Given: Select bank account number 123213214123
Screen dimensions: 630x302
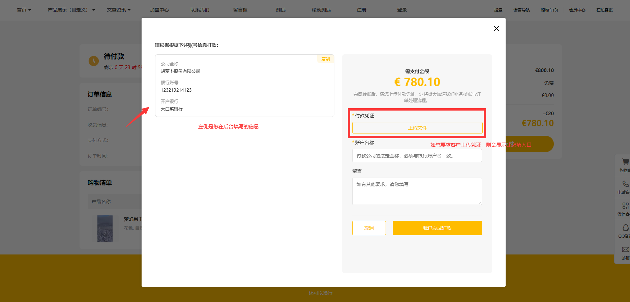Looking at the screenshot, I should 176,90.
